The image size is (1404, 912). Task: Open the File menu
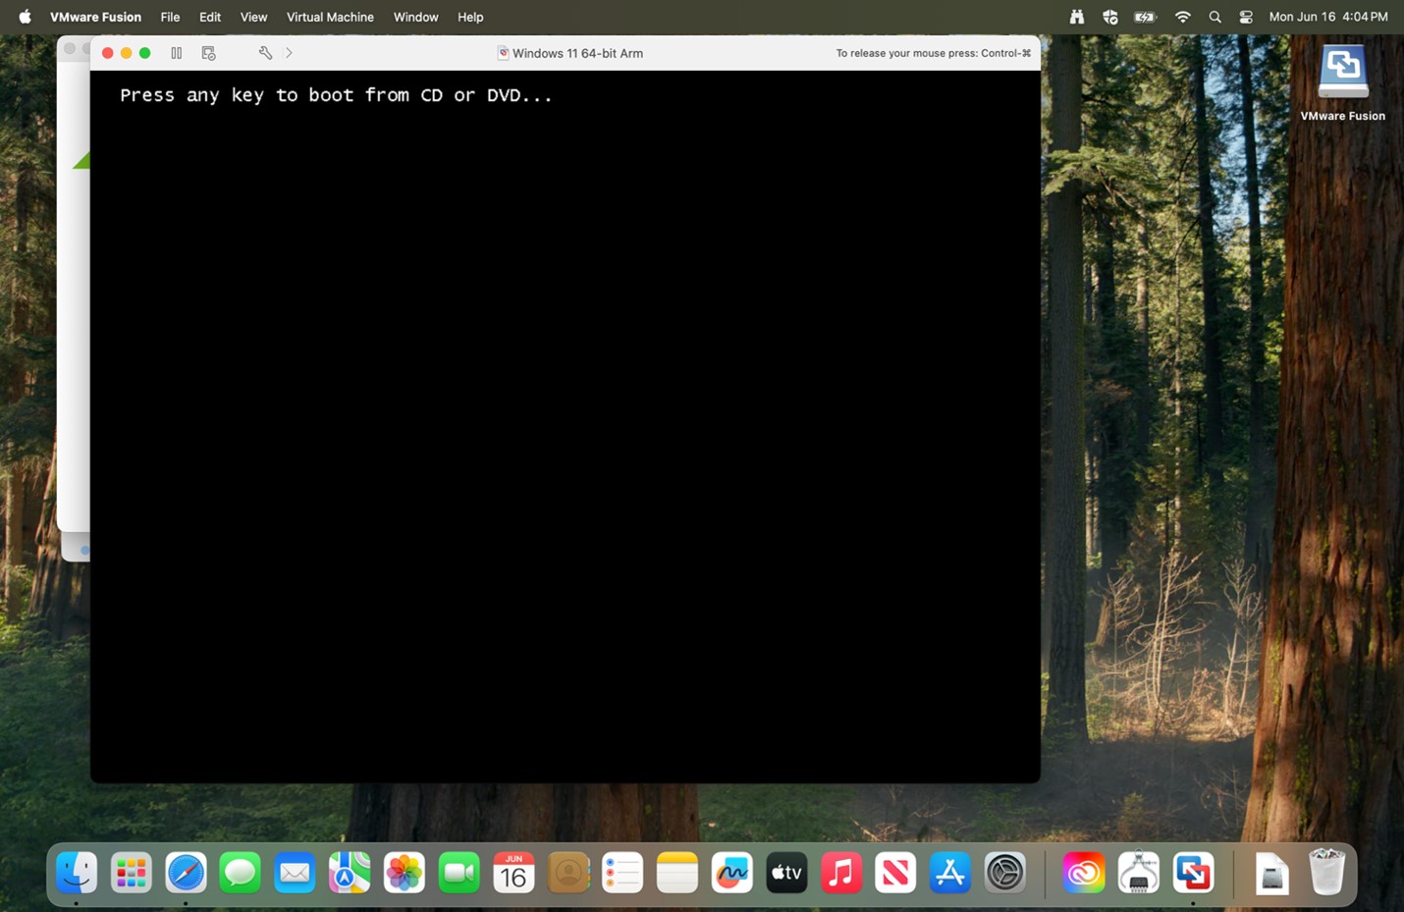coord(170,17)
